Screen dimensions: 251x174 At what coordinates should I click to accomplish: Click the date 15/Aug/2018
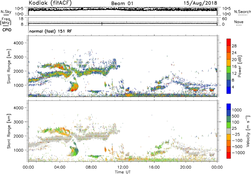pyautogui.click(x=200, y=3)
